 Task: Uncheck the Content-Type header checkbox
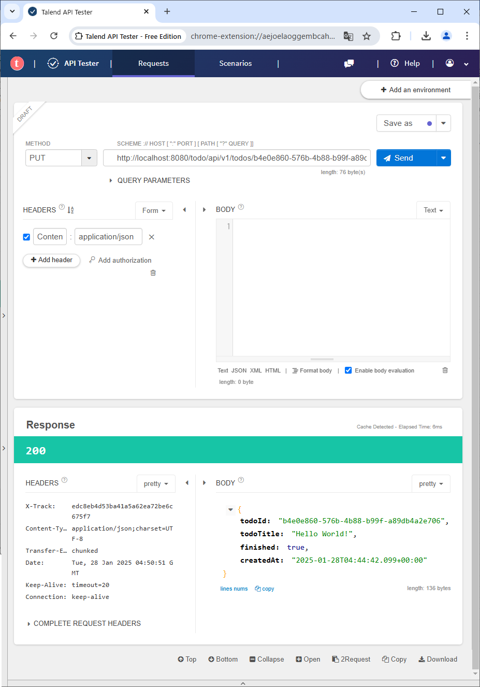point(26,237)
